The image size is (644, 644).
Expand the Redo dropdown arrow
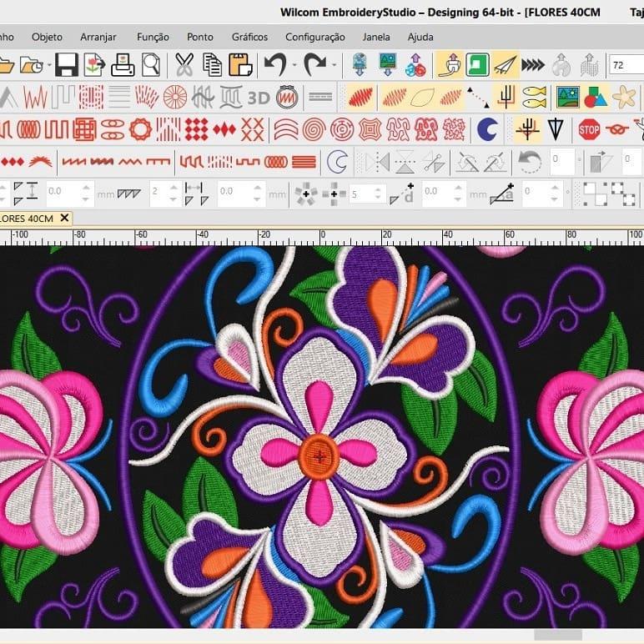coord(334,65)
